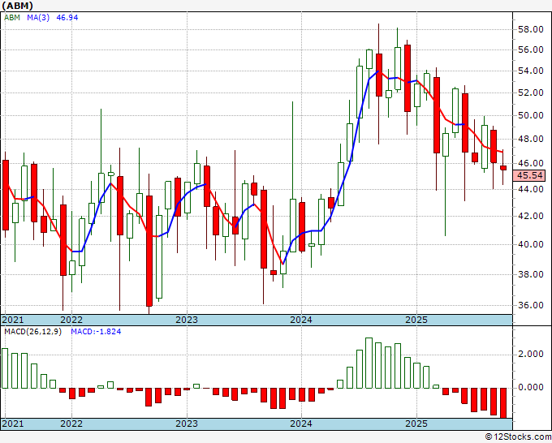Click the (ABM) ticker title
Image resolution: width=552 pixels, height=443 pixels.
[x=19, y=6]
